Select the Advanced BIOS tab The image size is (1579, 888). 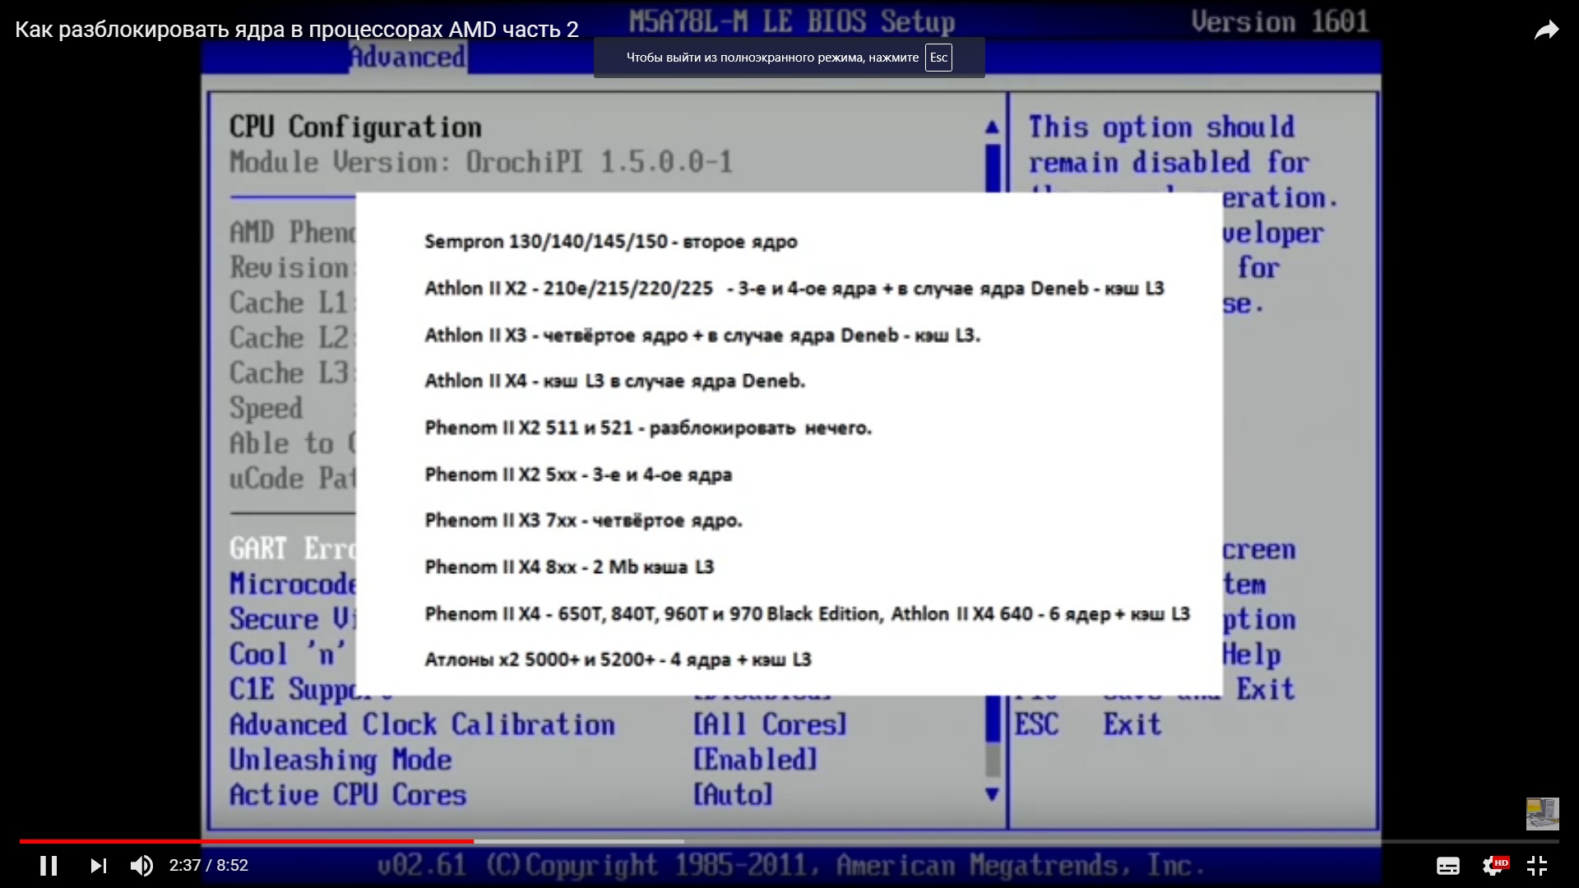pos(408,57)
